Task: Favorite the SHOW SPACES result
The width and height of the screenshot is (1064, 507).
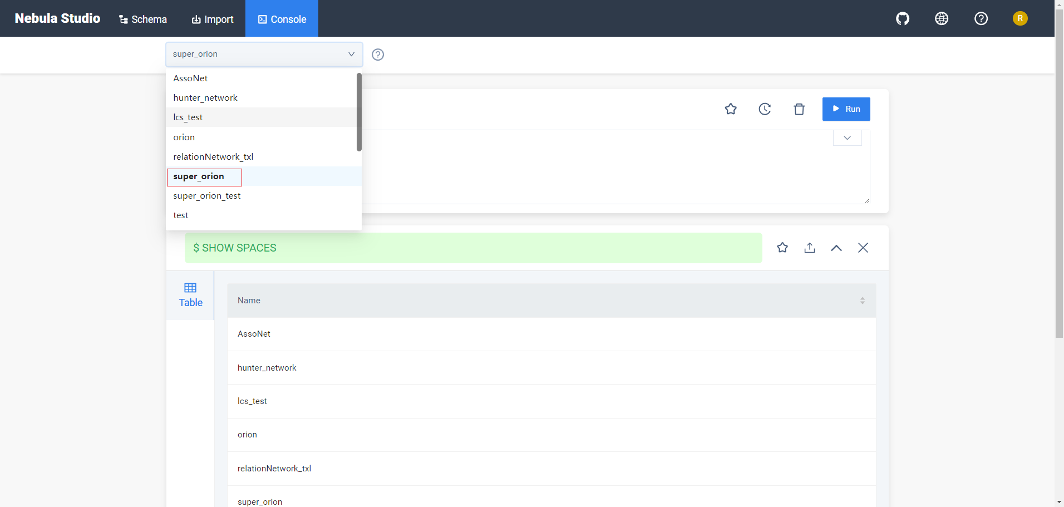Action: [x=782, y=248]
